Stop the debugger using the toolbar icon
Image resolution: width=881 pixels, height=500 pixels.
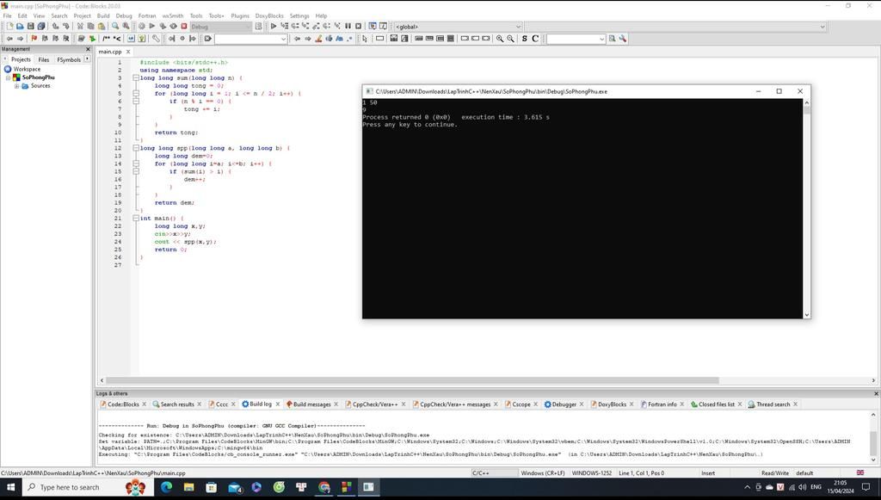coord(359,26)
